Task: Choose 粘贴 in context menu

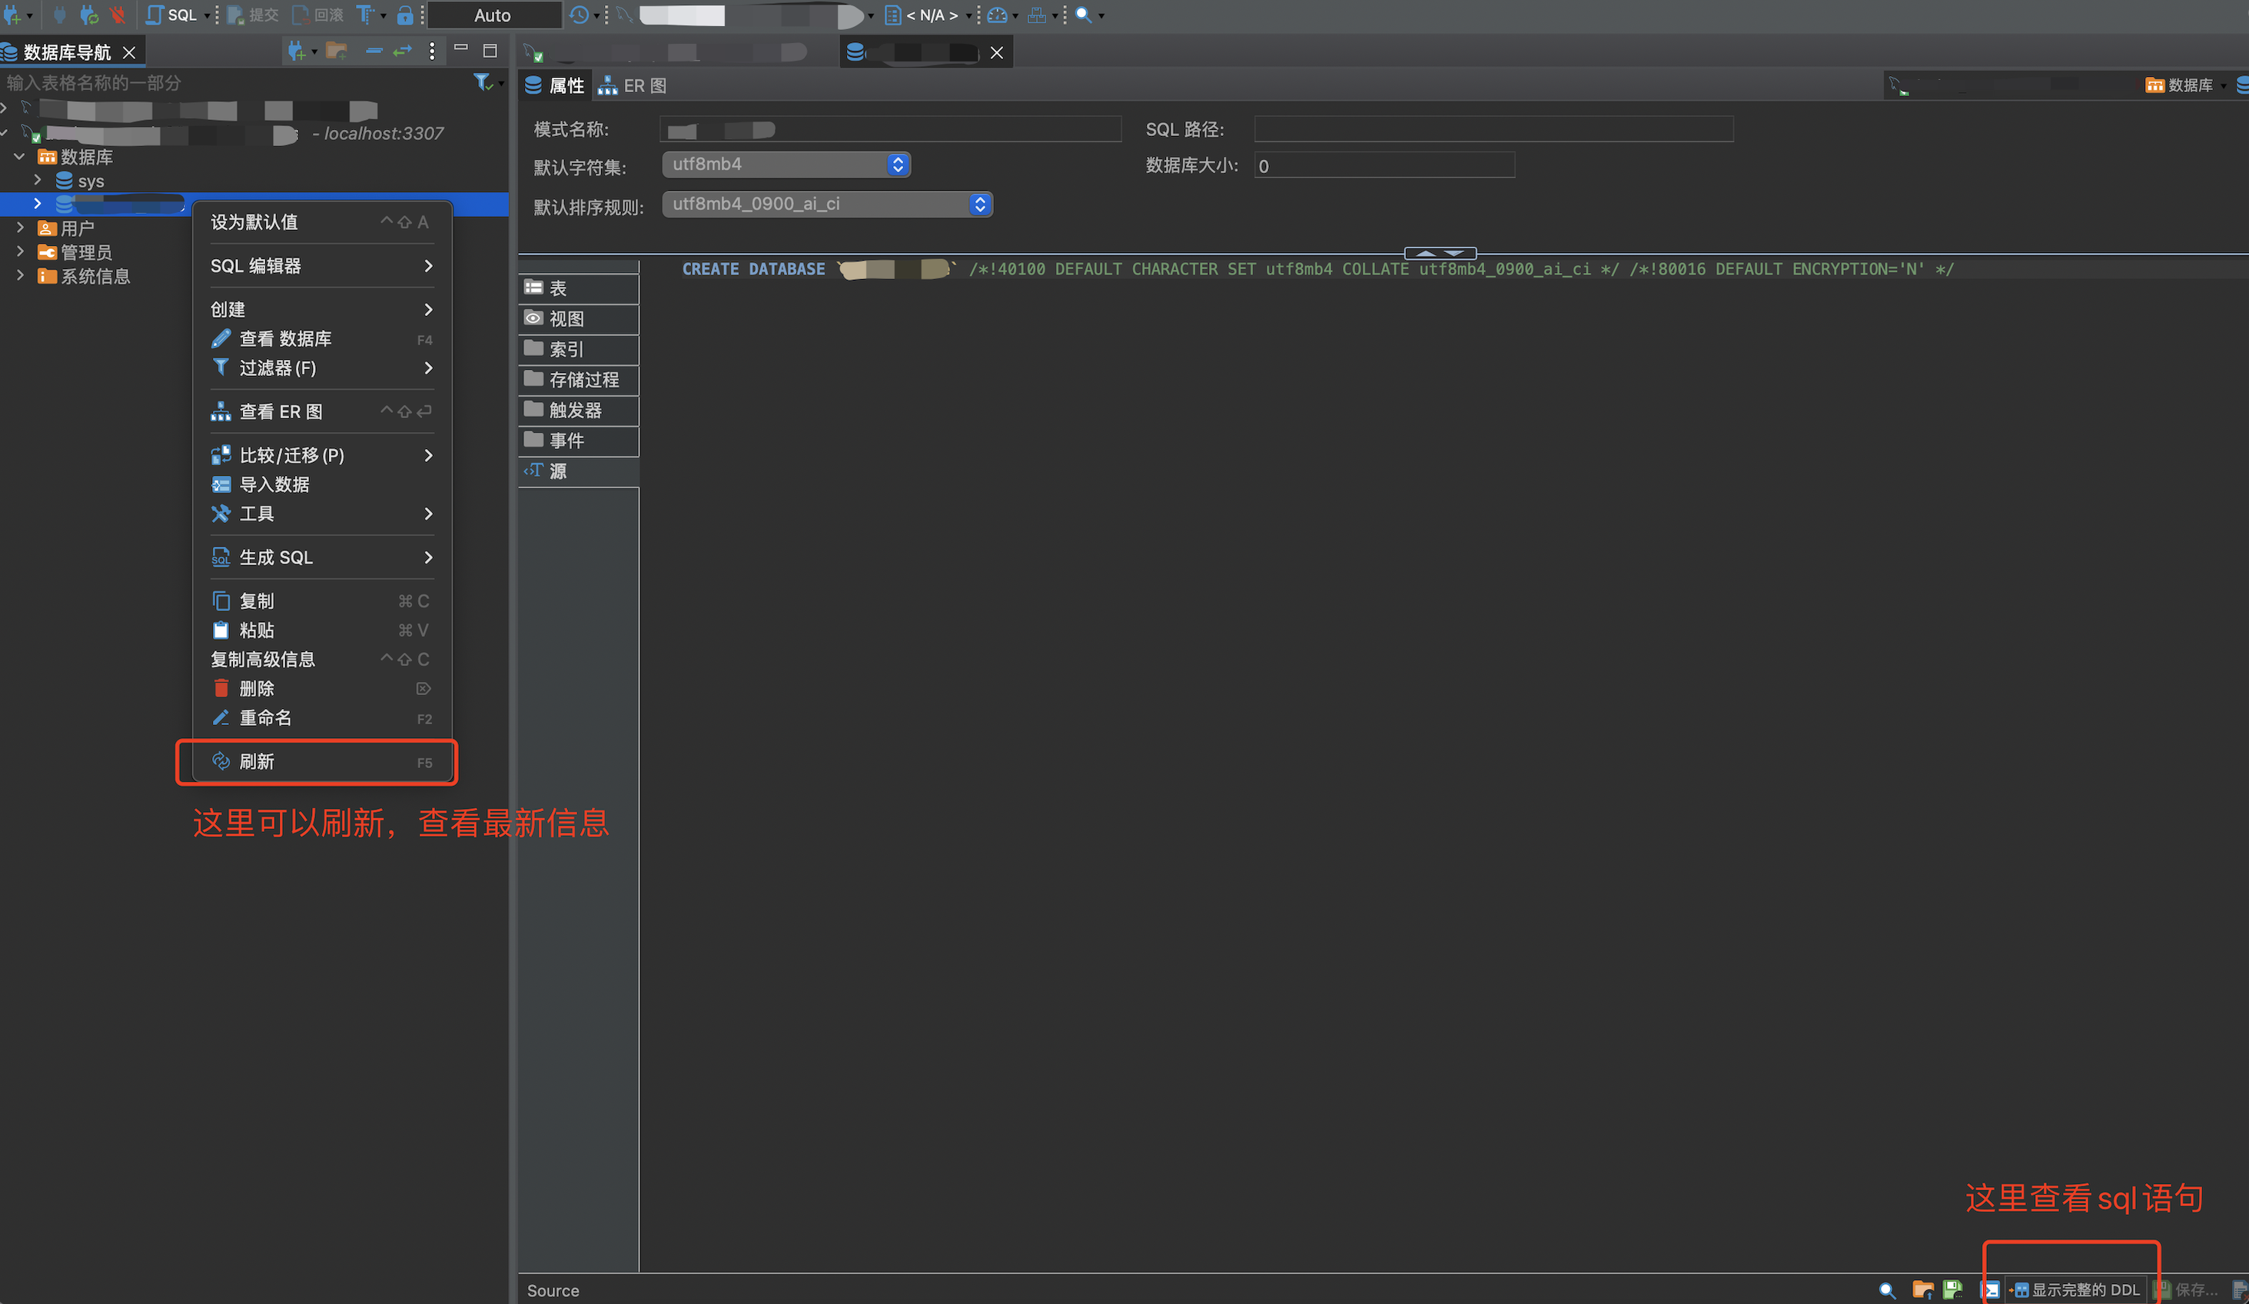Action: (x=322, y=630)
